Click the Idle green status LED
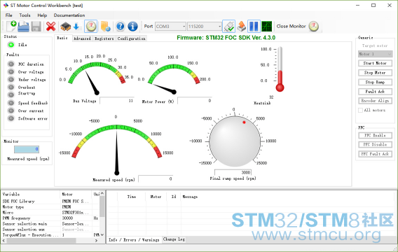Viewport: 398px width, 252px height. pos(11,45)
